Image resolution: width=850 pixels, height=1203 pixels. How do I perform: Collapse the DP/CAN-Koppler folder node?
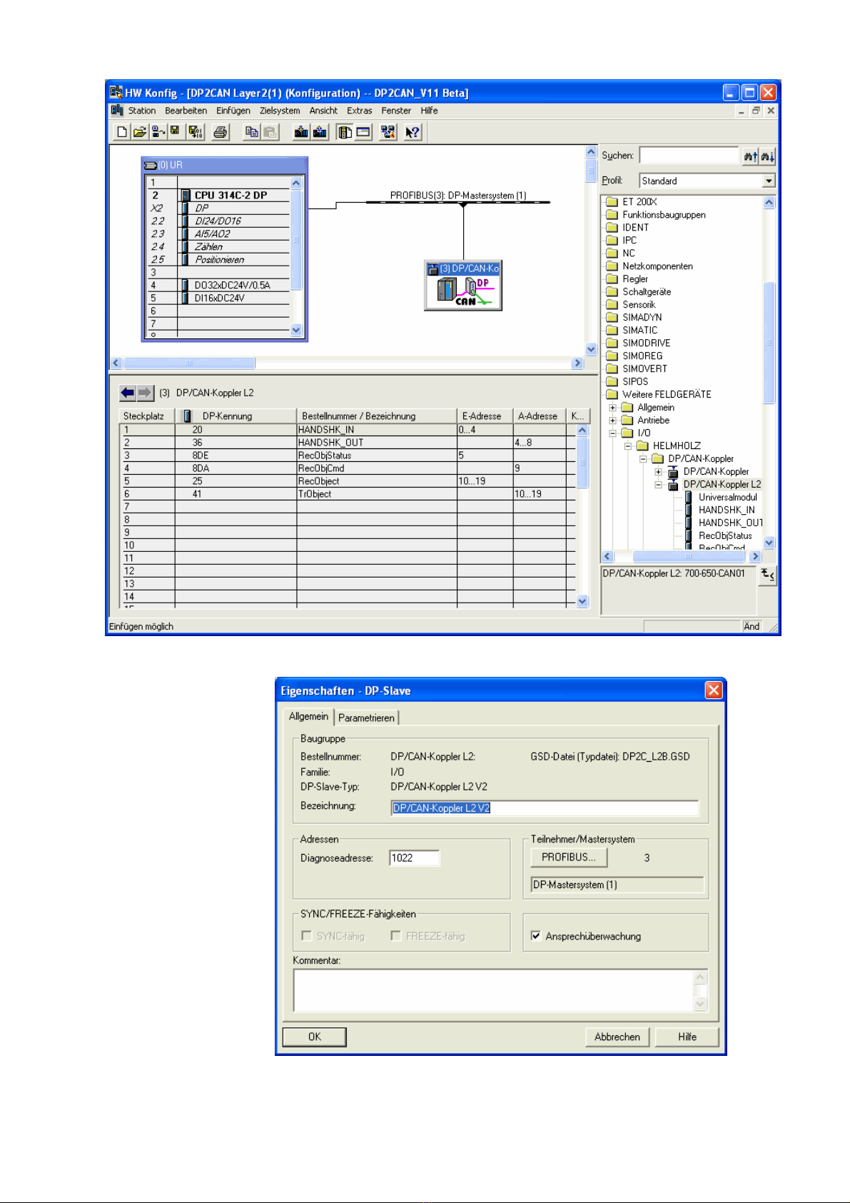(x=643, y=459)
